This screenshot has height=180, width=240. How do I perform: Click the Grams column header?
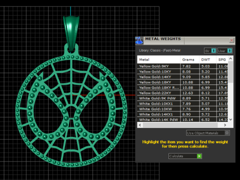(189, 59)
